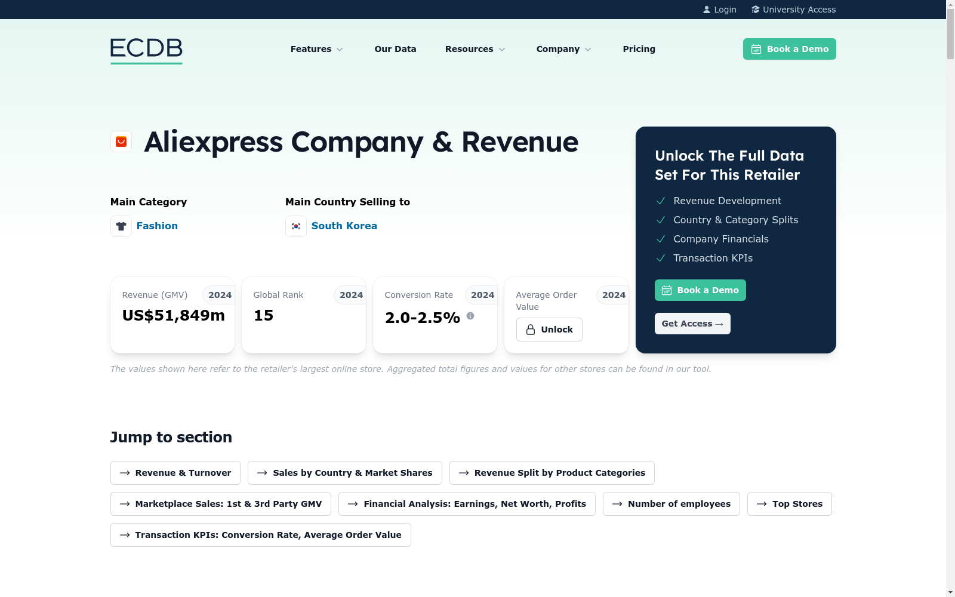Click calendar icon in panel Book a Demo
The image size is (955, 597).
pyautogui.click(x=667, y=290)
